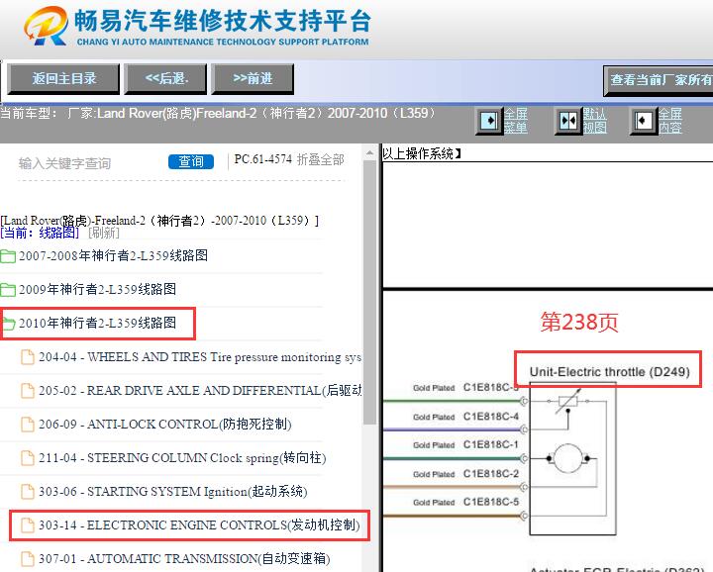Click the Unit-Electric throttle (D249) label
Screen dimensions: 713x572
click(609, 372)
